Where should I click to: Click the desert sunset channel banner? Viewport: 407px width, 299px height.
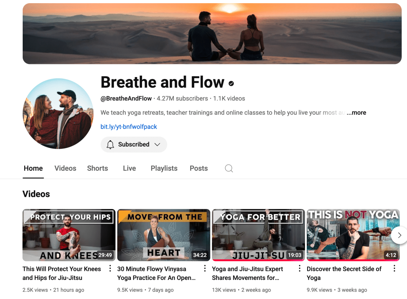coord(212,34)
